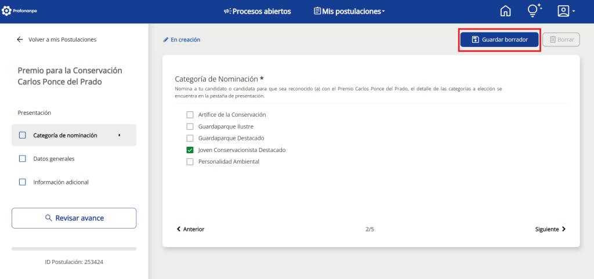Expand Categoría de nominación sidebar arrow
The image size is (594, 279).
point(119,135)
